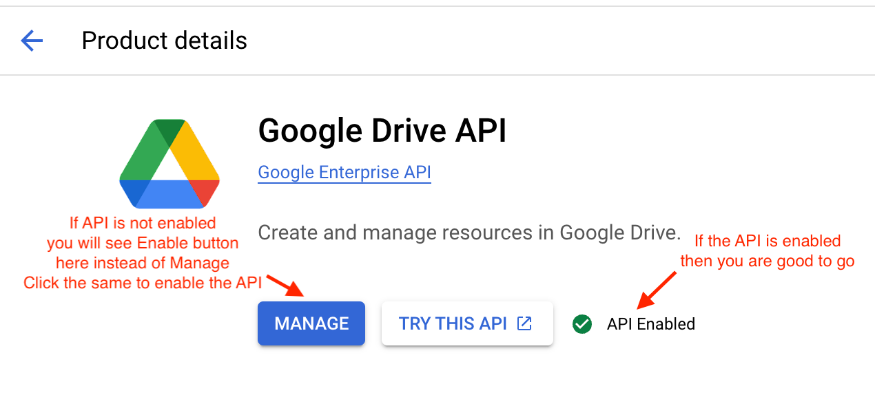Screen dimensions: 875x417
Task: Click the TRY THIS API button
Action: point(467,323)
